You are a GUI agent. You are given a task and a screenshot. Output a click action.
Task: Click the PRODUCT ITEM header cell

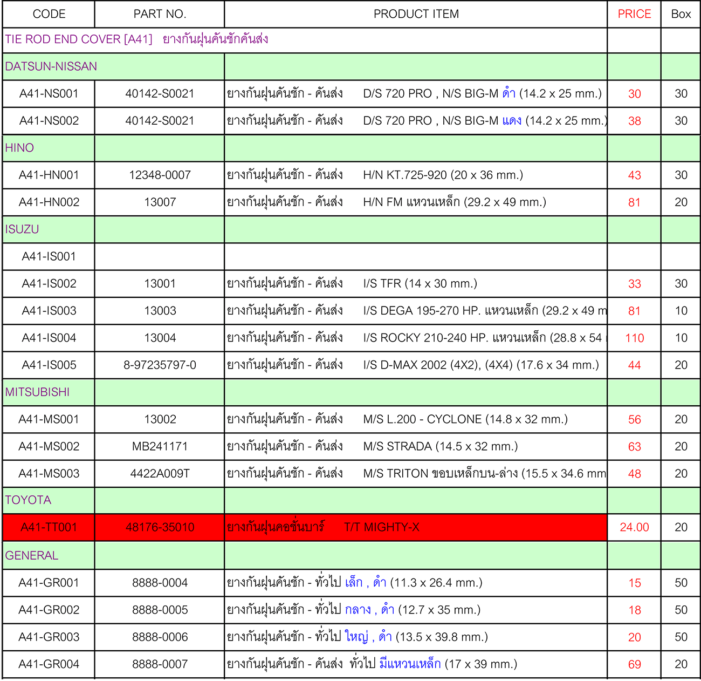[416, 14]
